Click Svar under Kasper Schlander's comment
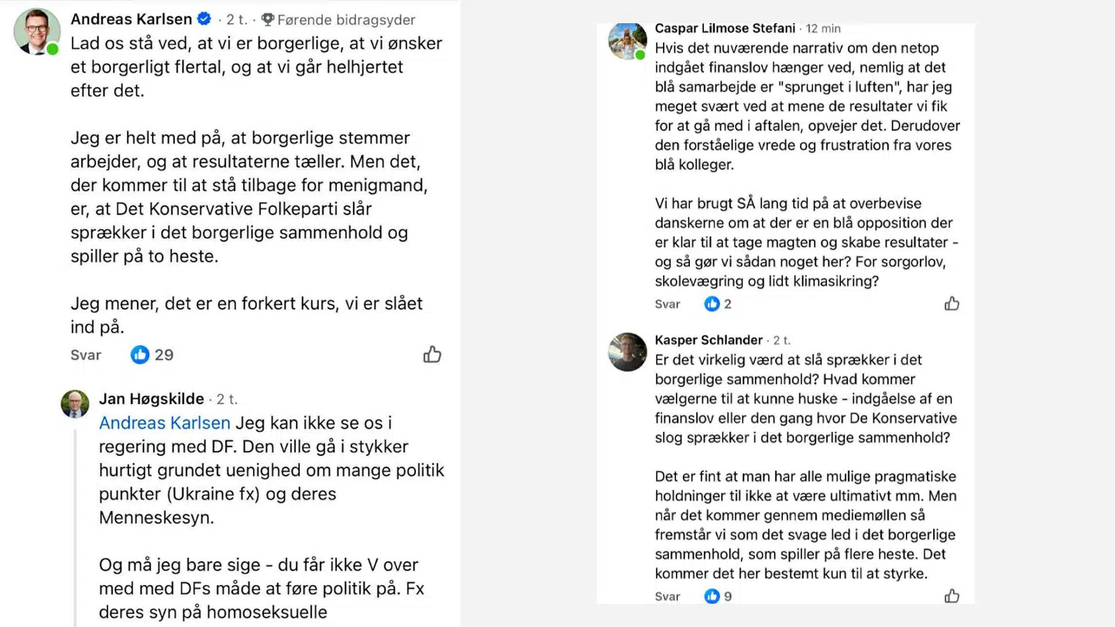Viewport: 1115px width, 627px height. (x=667, y=595)
